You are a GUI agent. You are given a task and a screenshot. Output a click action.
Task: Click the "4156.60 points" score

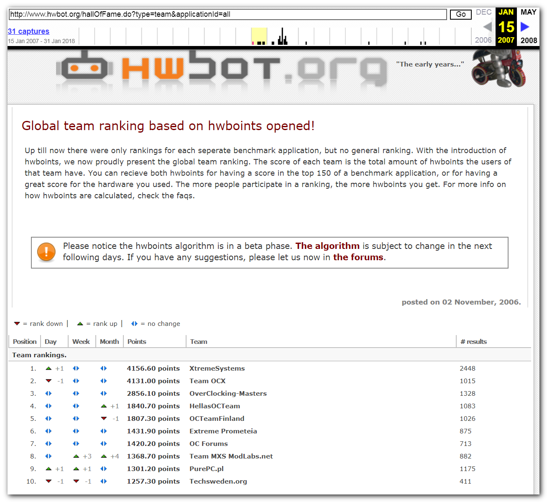153,369
